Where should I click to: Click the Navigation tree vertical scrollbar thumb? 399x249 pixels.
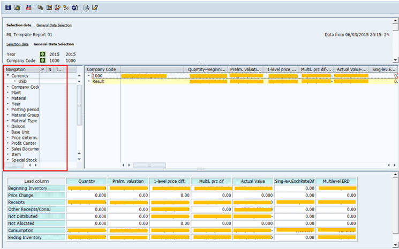79,105
